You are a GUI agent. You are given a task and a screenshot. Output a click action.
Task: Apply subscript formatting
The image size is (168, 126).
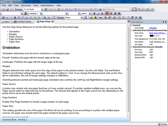(x=106, y=18)
